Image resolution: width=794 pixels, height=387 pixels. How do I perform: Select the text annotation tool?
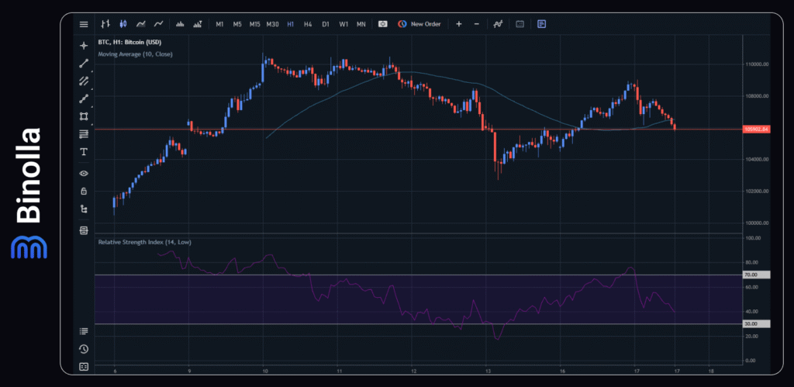(84, 151)
